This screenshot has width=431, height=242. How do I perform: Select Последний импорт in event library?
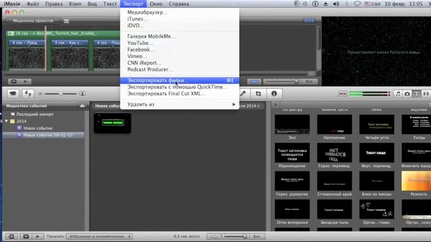click(35, 114)
